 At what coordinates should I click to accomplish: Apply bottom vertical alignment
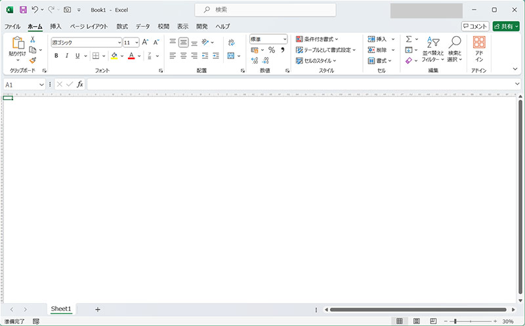point(194,42)
